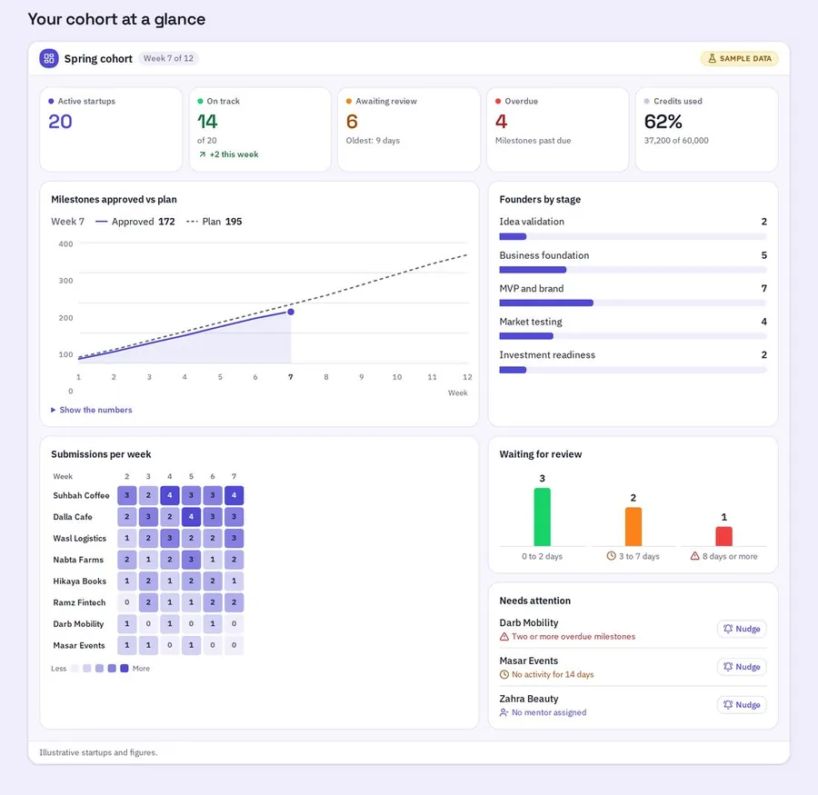The height and width of the screenshot is (795, 818).
Task: Click the Milestones past due text
Action: (x=533, y=141)
